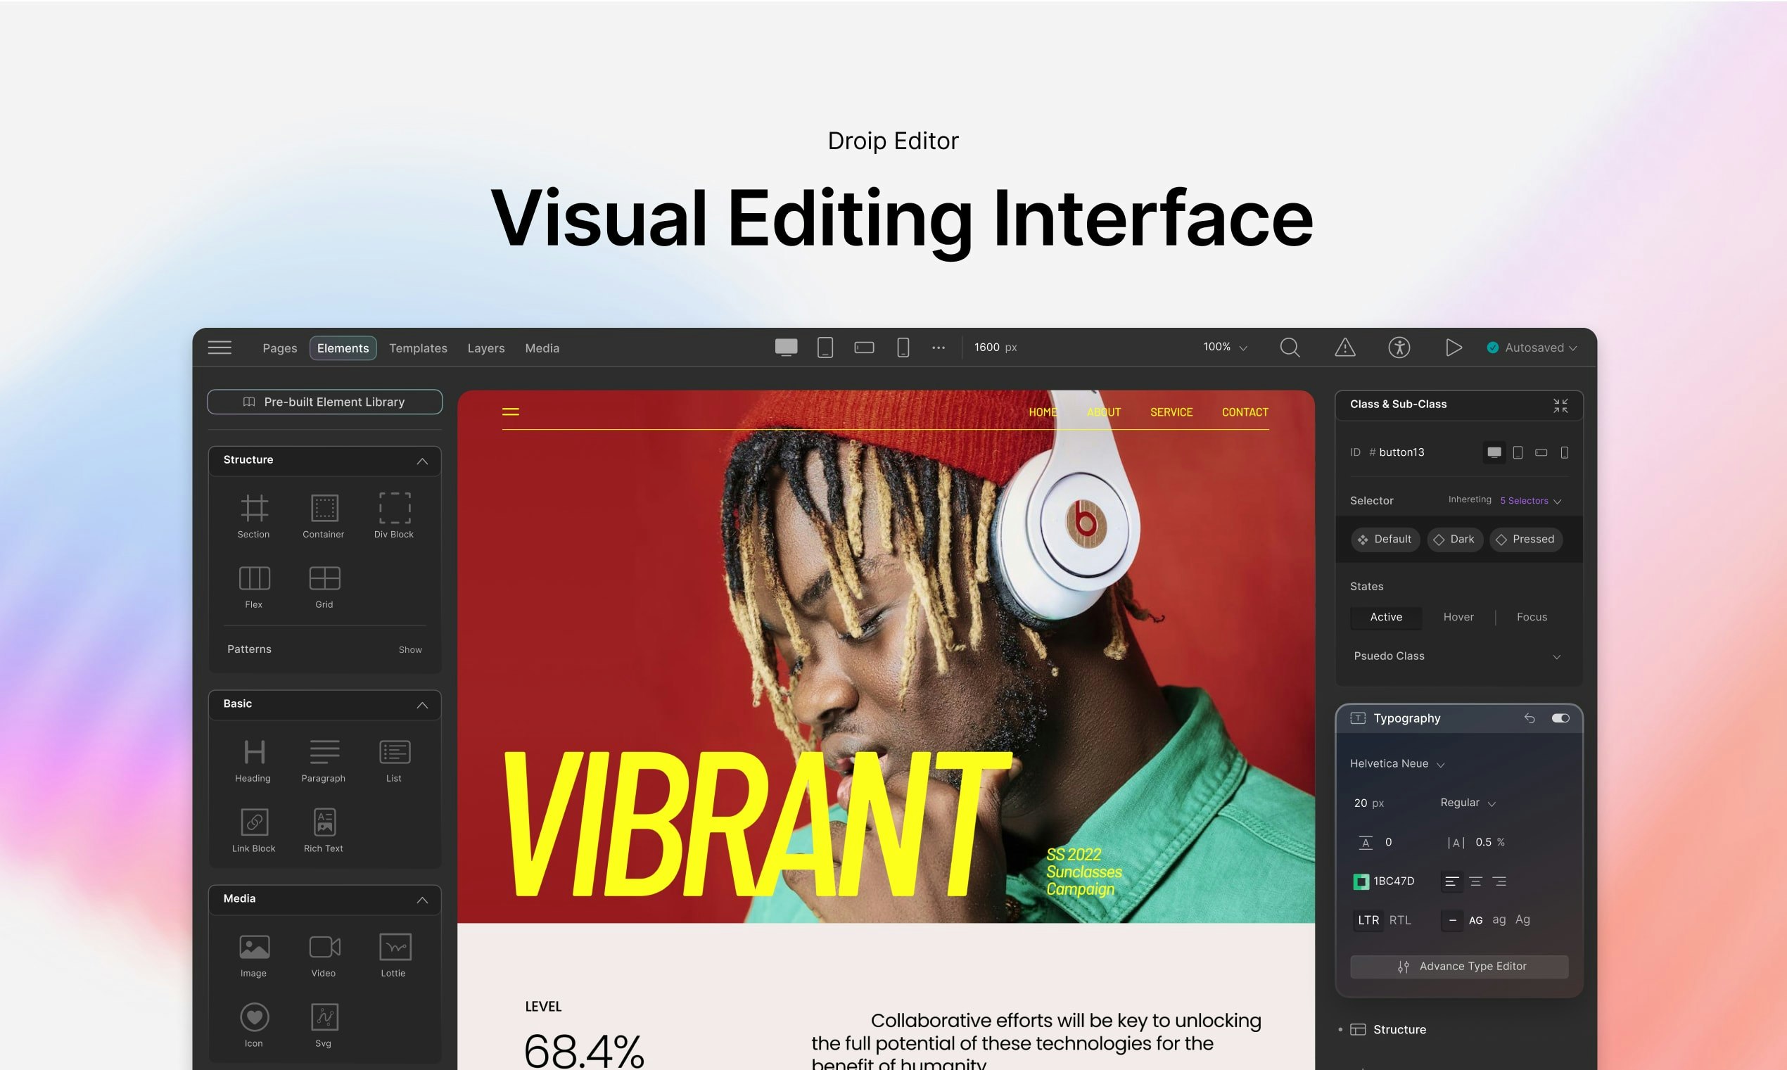
Task: Switch to the Media tab
Action: [542, 348]
